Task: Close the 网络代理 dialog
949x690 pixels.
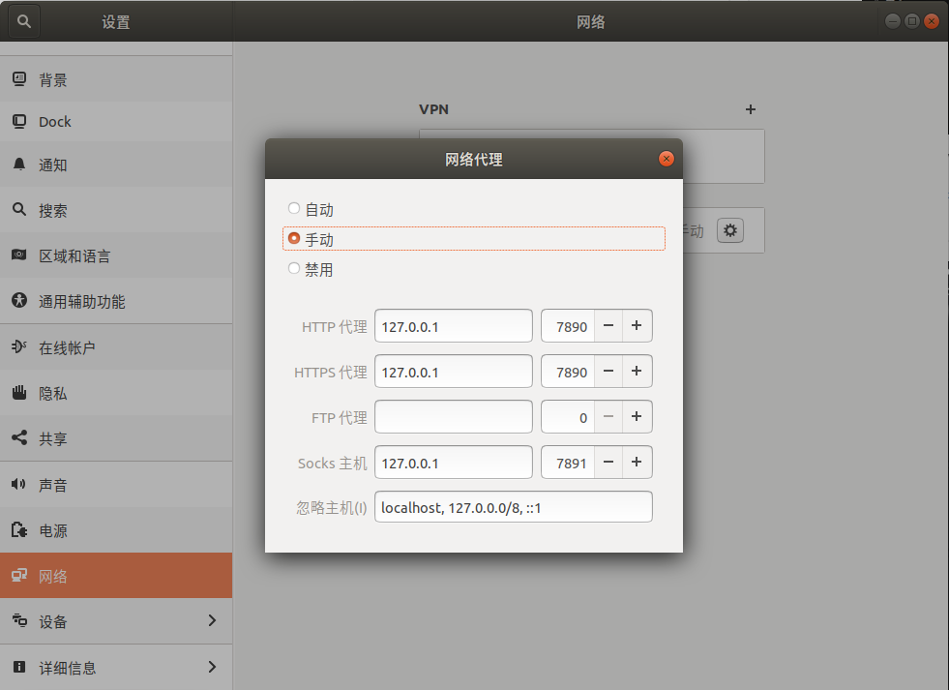Action: [666, 159]
